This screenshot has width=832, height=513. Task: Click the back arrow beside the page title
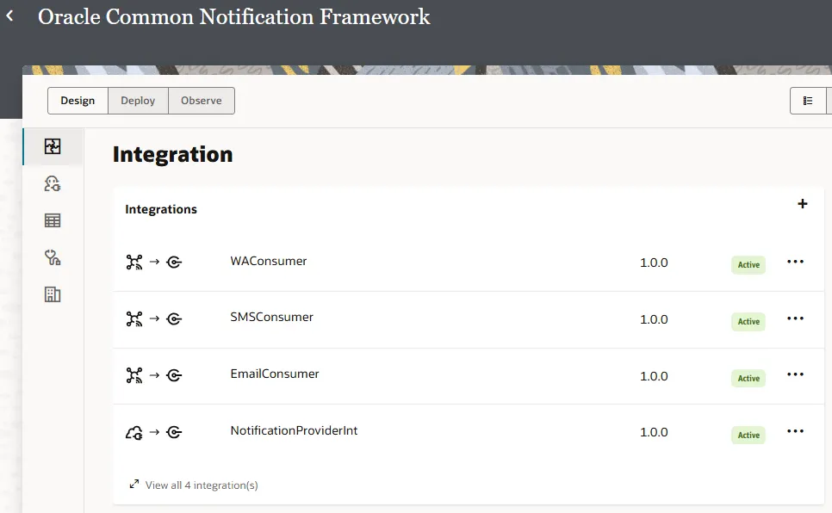[x=10, y=15]
